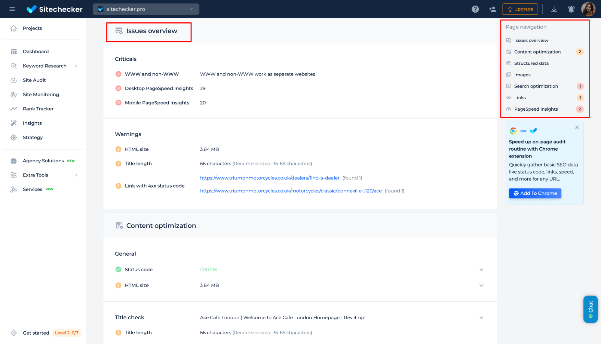Toggle the help icon in the header

click(x=475, y=9)
